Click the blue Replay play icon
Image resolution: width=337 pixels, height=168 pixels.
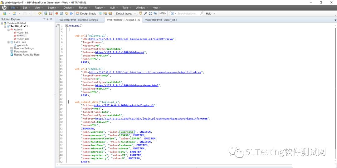71,14
